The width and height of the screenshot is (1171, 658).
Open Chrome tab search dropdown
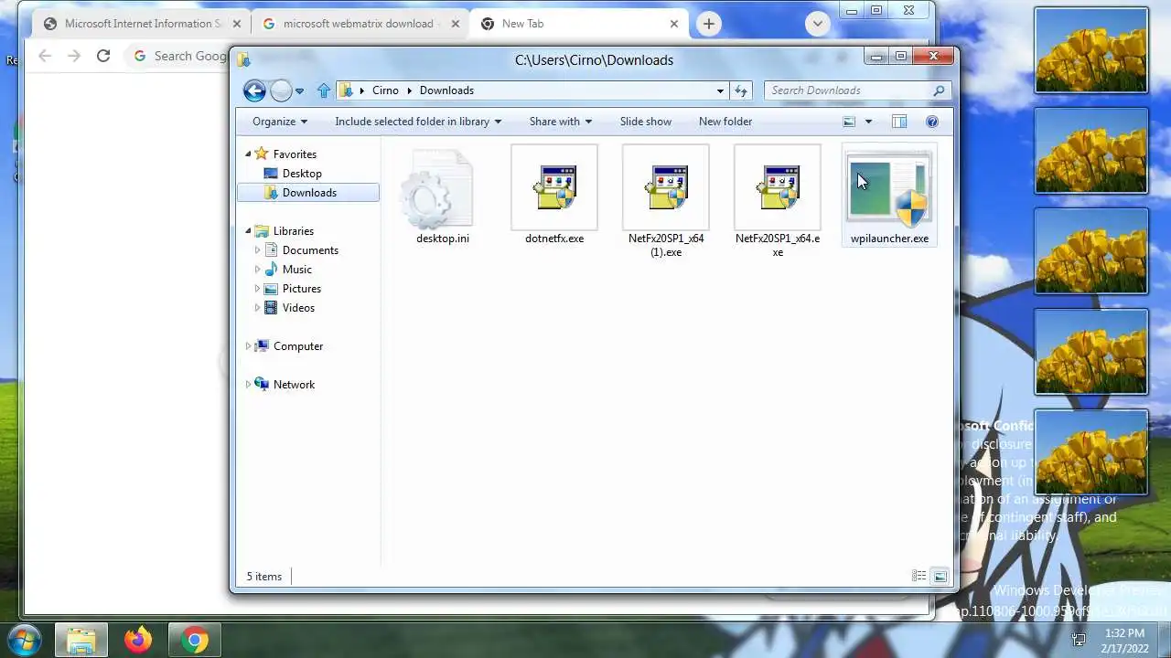(x=818, y=24)
